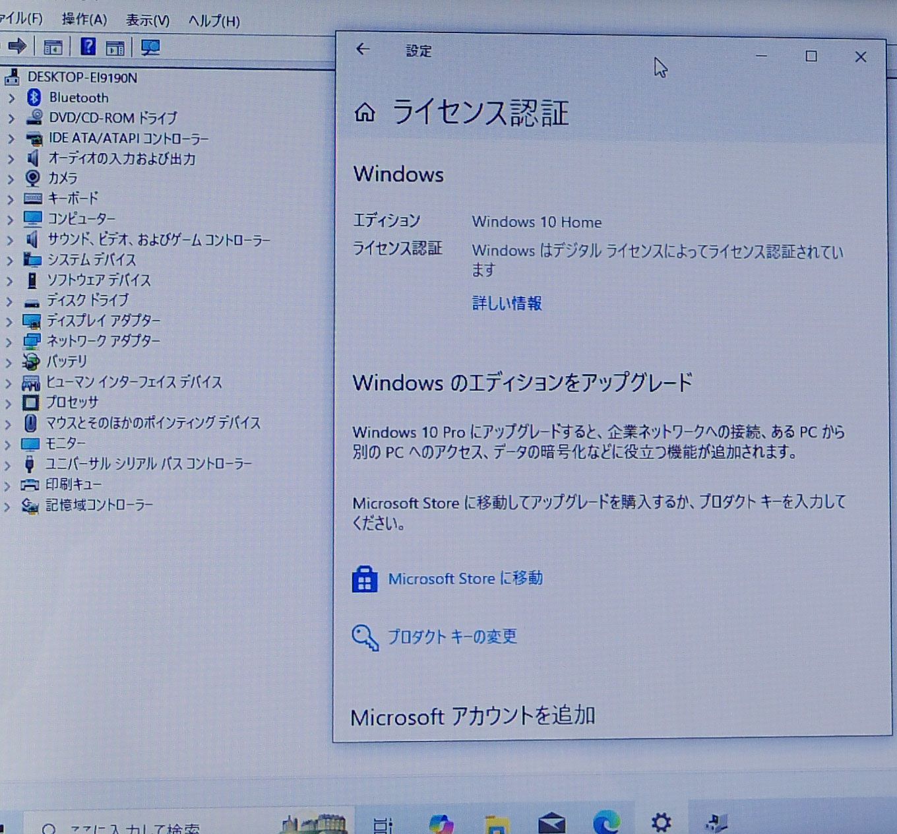Expand the オーディオの入力および出力 node
This screenshot has width=897, height=834.
11,159
